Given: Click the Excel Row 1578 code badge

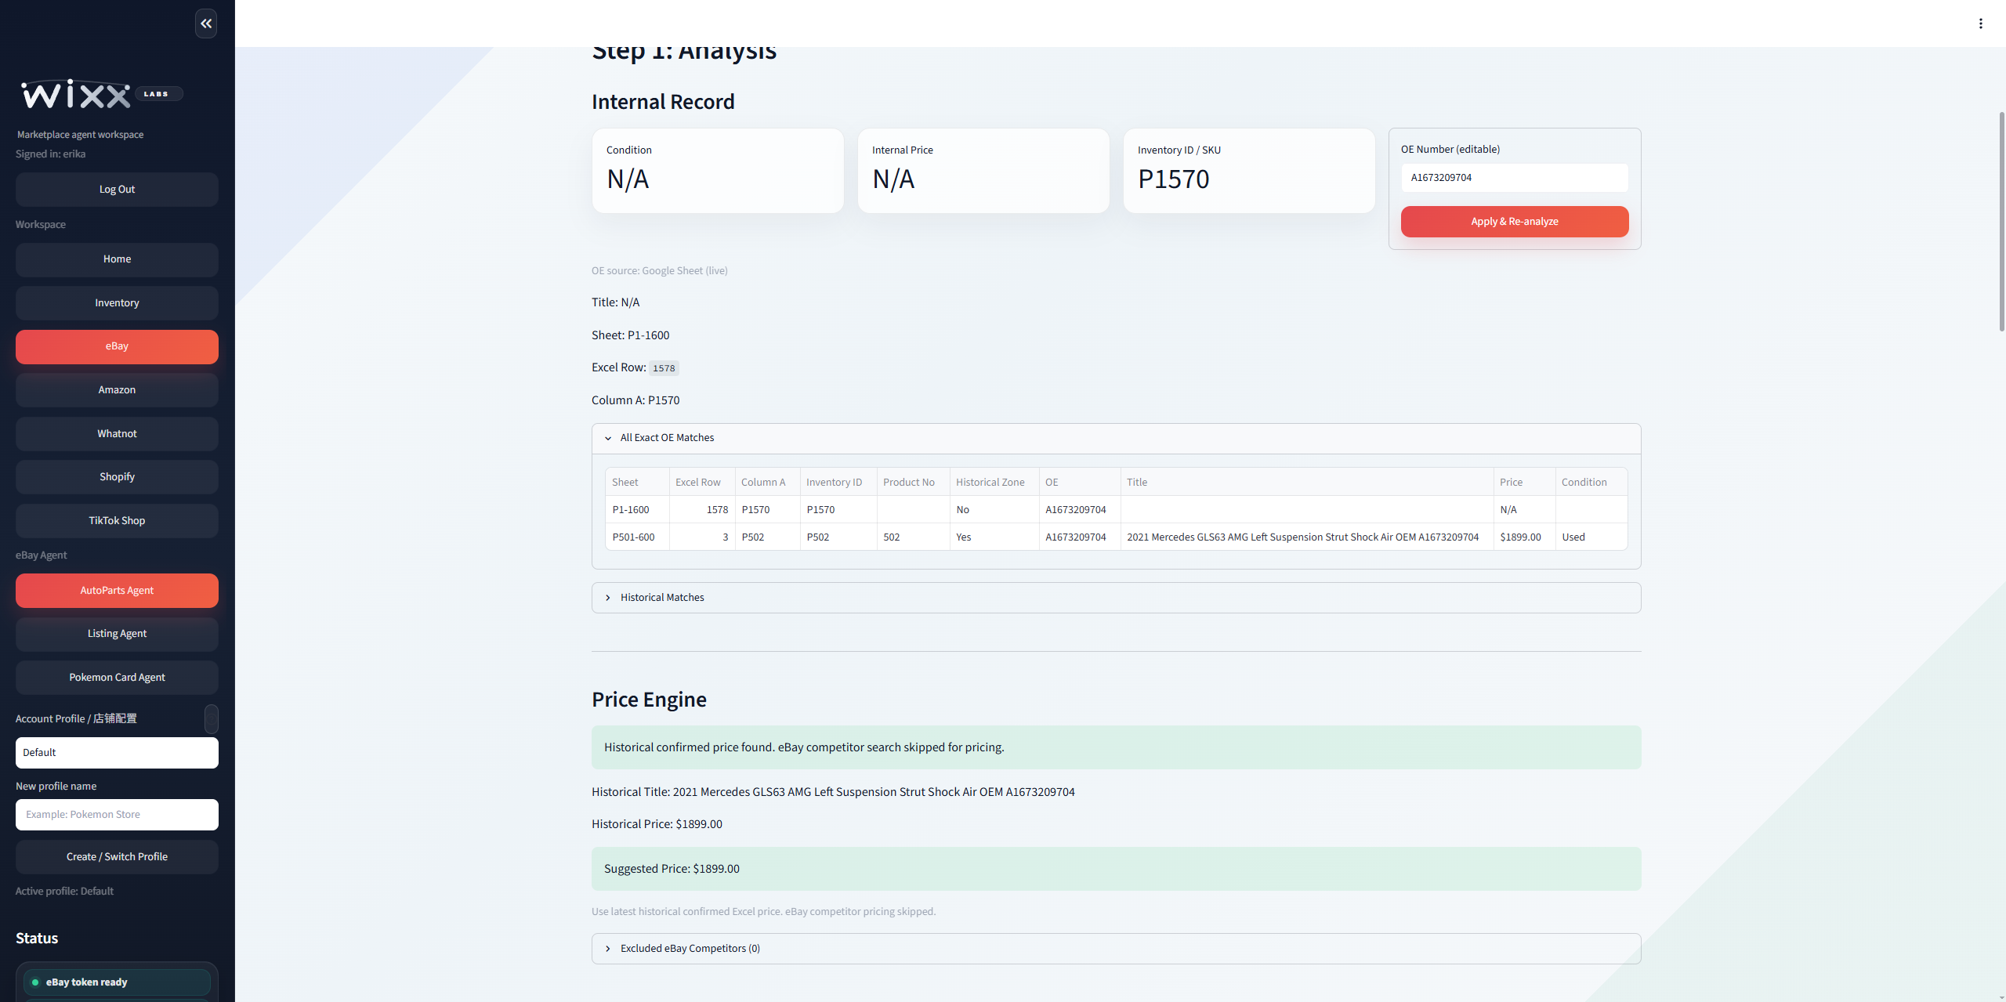Looking at the screenshot, I should pos(664,368).
